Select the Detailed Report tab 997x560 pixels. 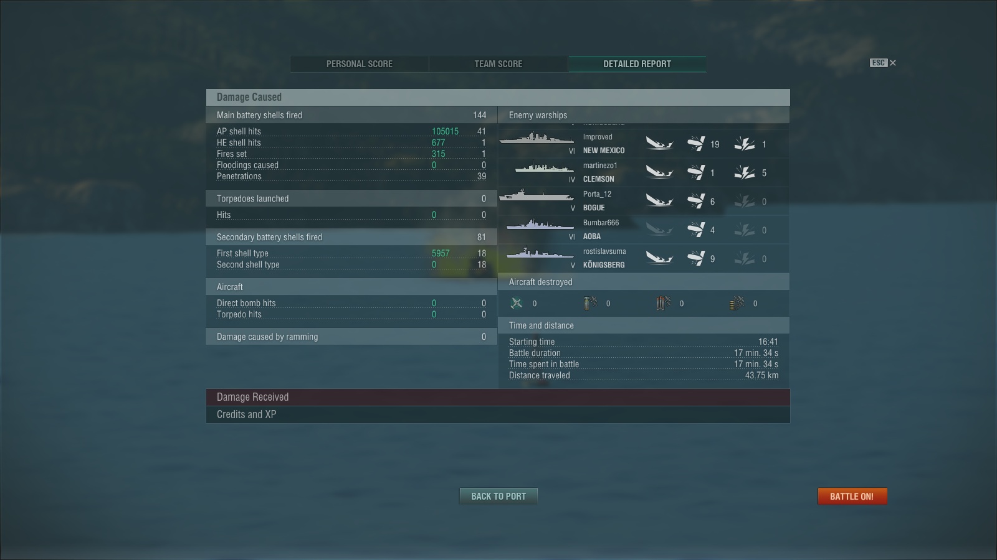(x=637, y=64)
